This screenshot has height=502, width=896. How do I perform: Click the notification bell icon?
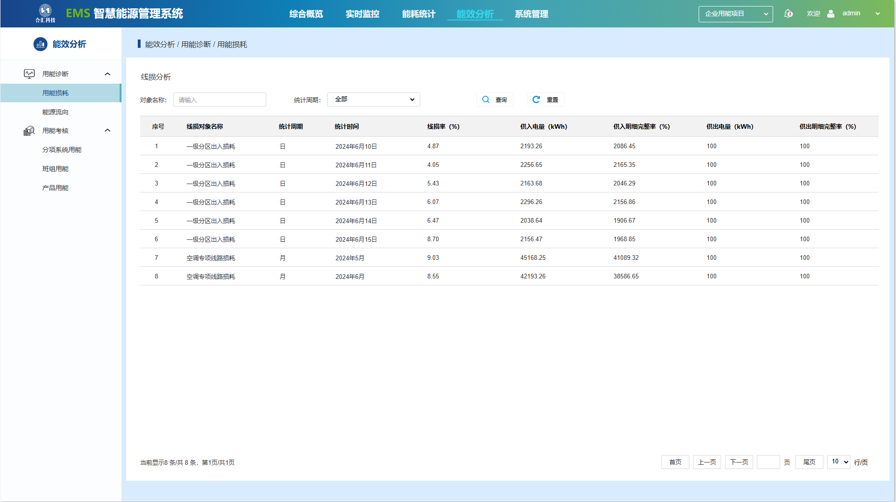[788, 14]
